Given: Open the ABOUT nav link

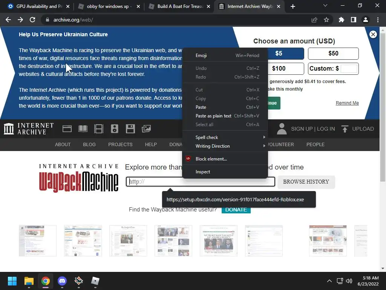Looking at the screenshot, I should [x=63, y=145].
